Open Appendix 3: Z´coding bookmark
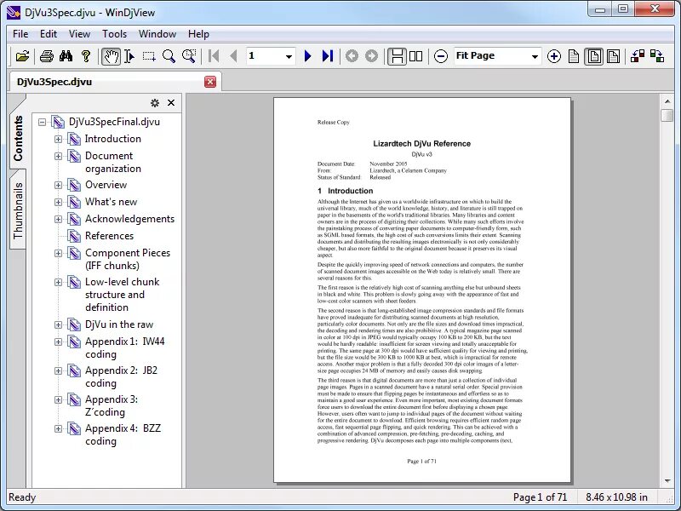Image resolution: width=681 pixels, height=511 pixels. [x=112, y=405]
